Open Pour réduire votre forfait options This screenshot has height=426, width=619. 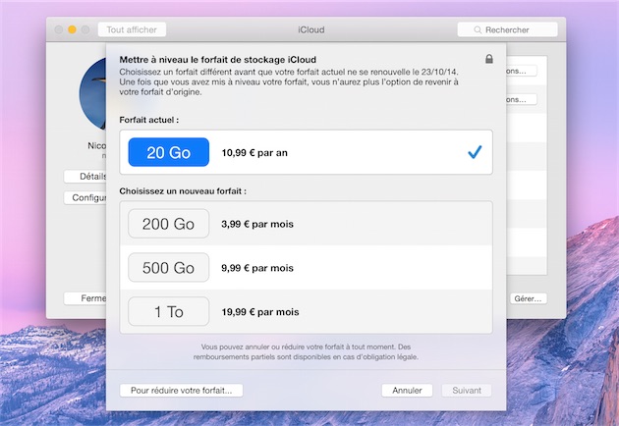point(181,391)
